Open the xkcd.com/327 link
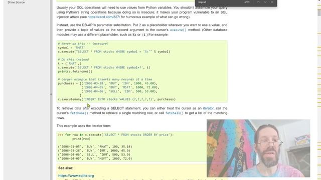 click(104, 17)
